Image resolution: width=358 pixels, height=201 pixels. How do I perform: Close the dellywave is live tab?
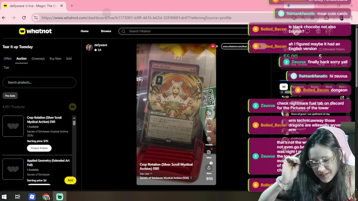62,6
